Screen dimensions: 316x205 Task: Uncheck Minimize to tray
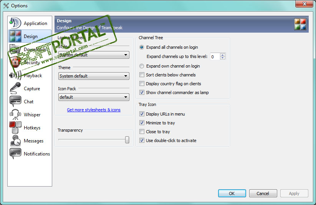coord(142,123)
